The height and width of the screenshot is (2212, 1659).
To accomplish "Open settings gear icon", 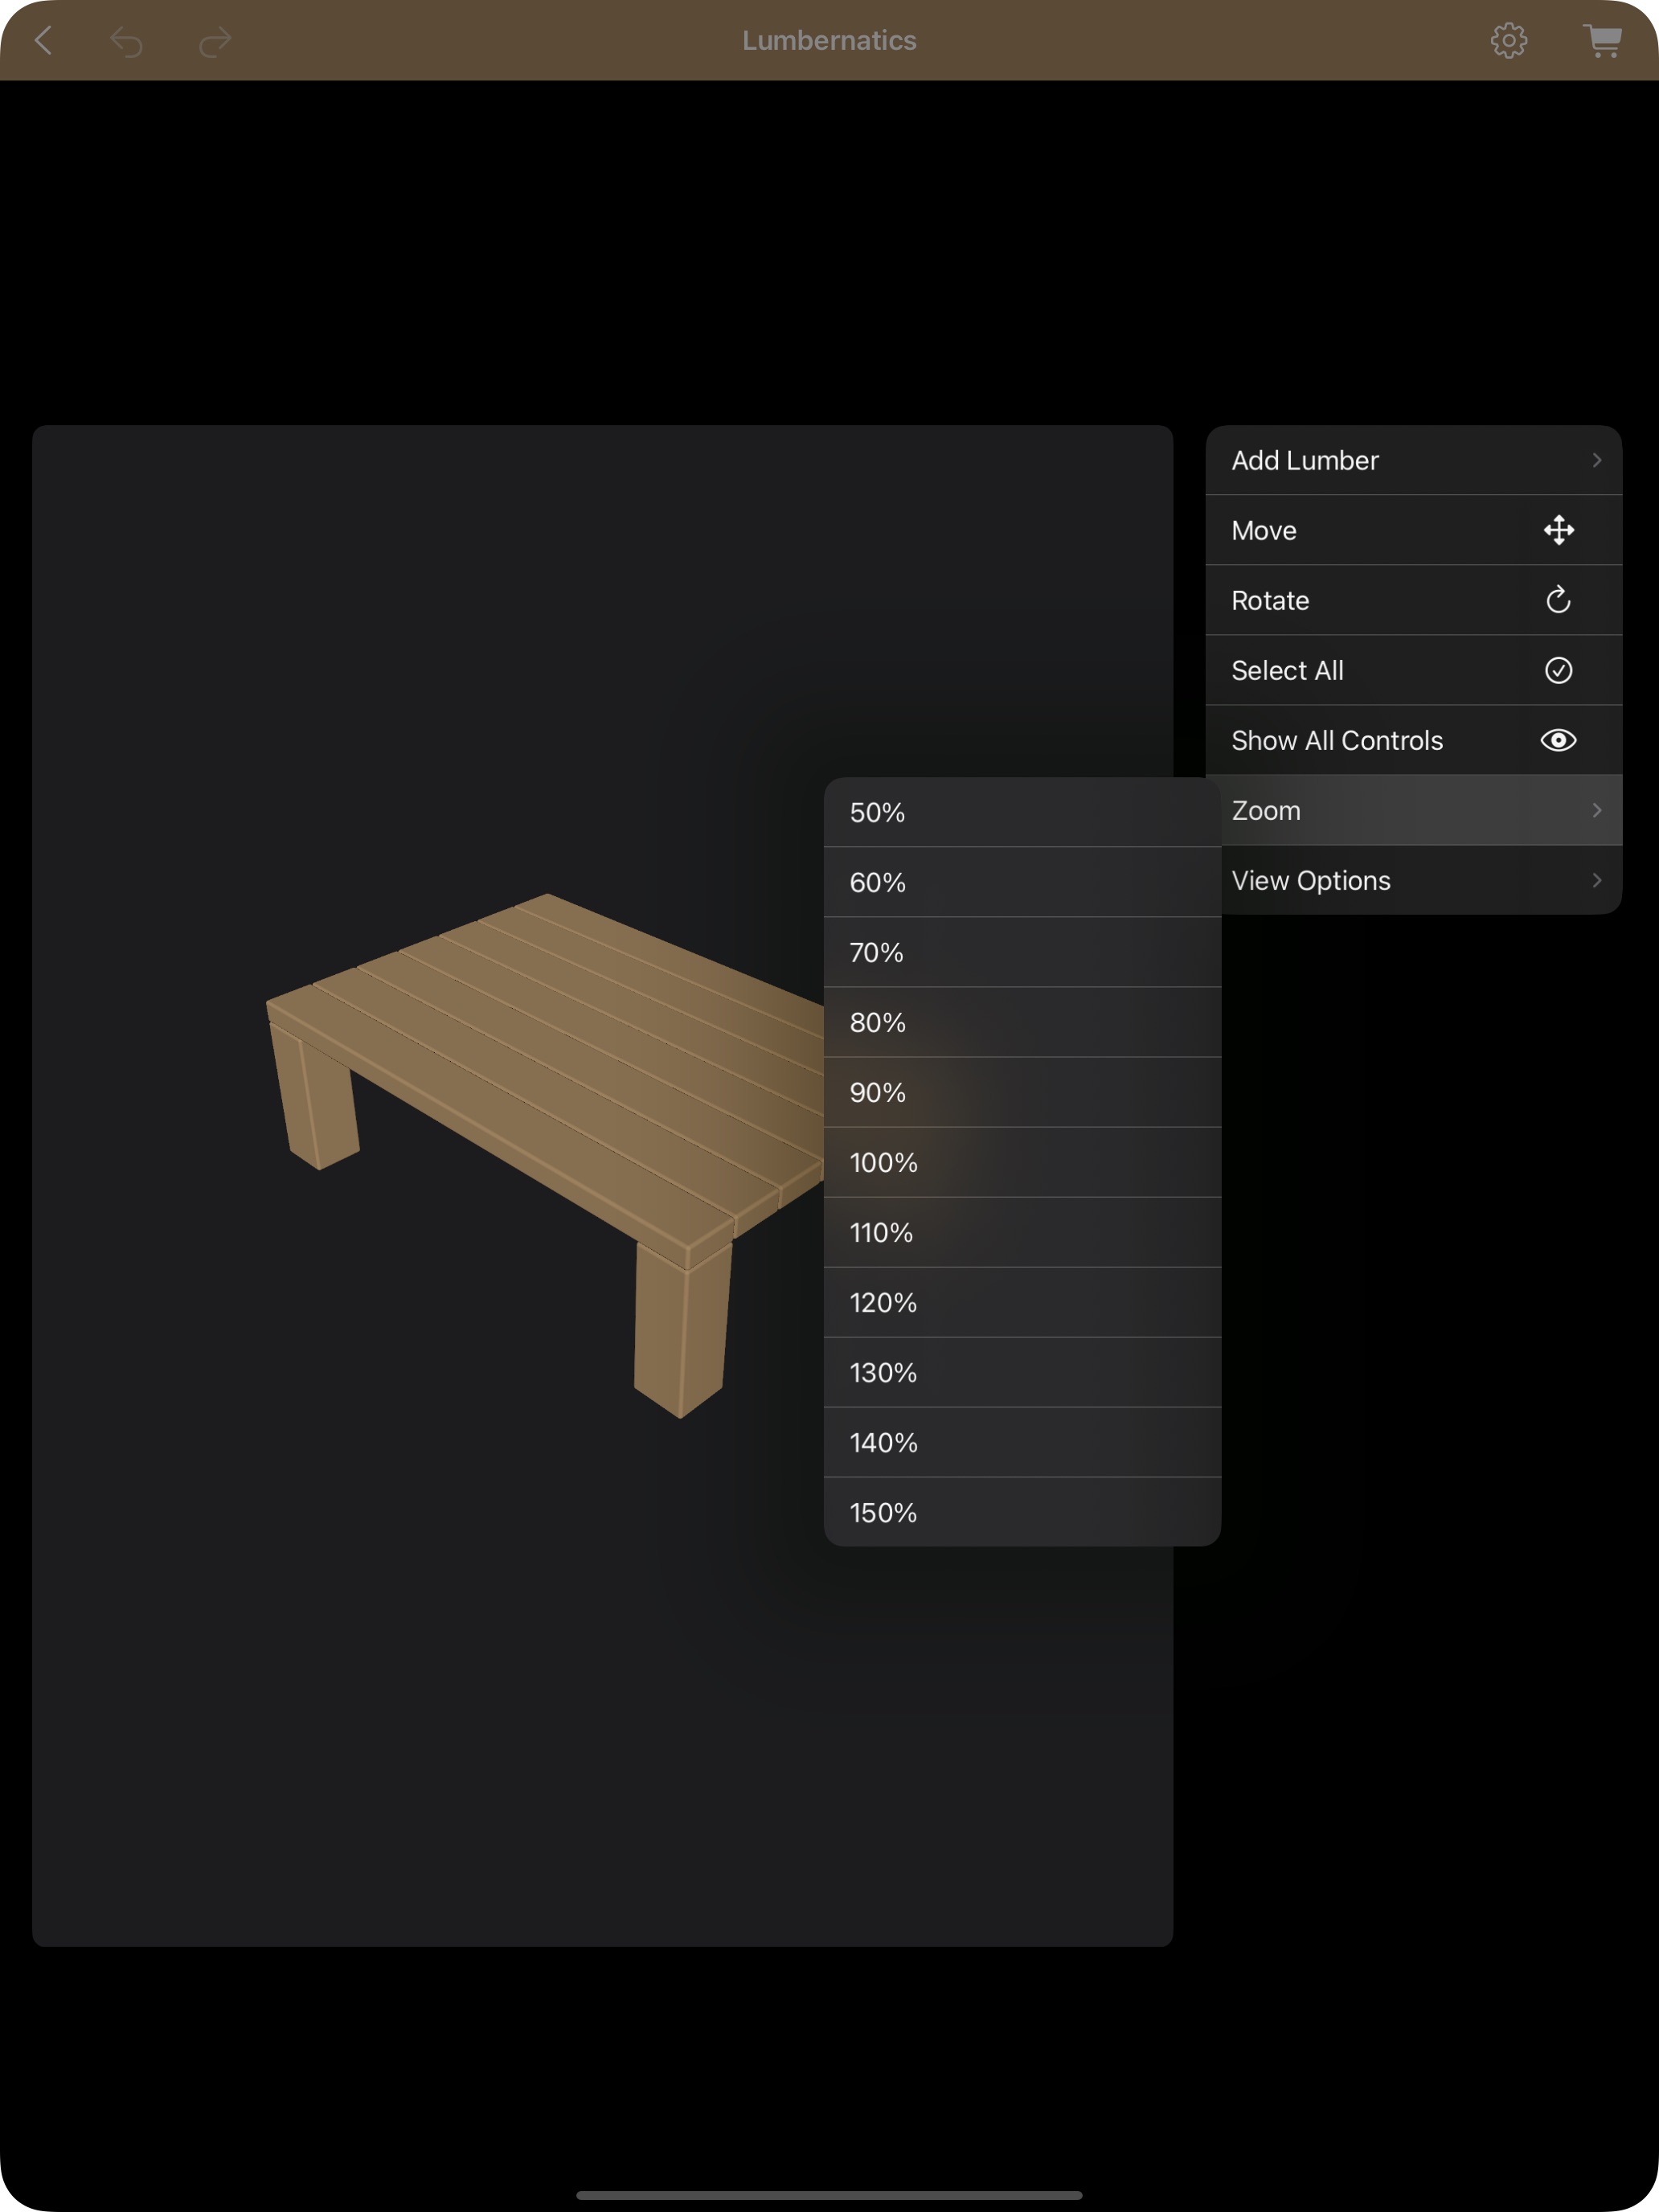I will click(1508, 41).
